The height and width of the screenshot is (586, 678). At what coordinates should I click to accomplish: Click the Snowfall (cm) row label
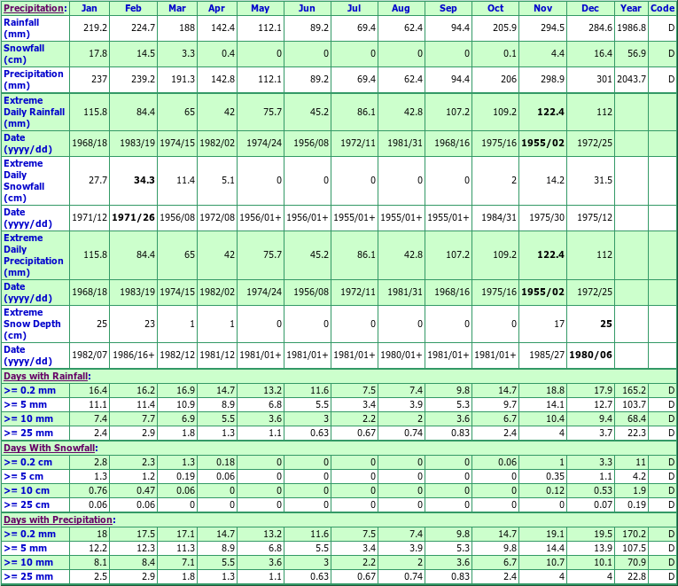click(x=22, y=53)
